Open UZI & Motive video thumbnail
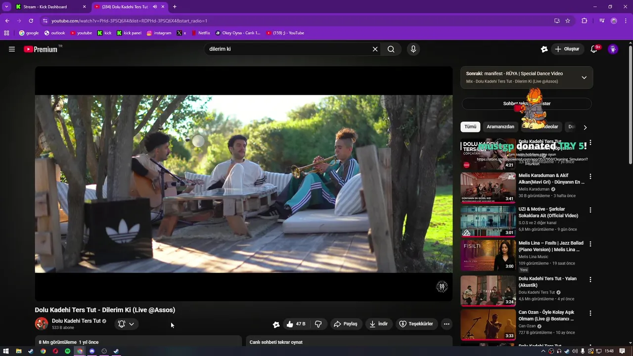 pyautogui.click(x=488, y=221)
